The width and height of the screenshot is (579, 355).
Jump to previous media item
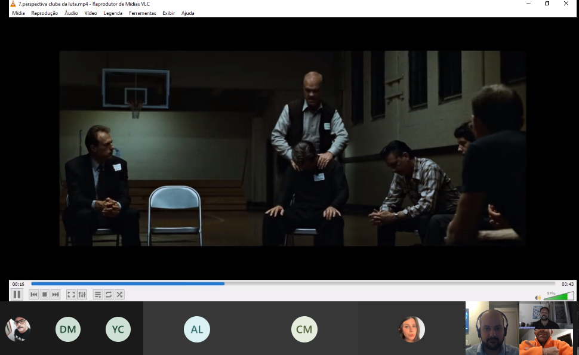[33, 295]
